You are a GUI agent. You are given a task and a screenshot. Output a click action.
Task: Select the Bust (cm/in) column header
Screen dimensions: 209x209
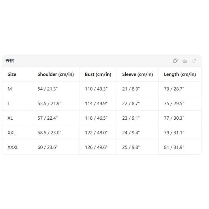98,74
